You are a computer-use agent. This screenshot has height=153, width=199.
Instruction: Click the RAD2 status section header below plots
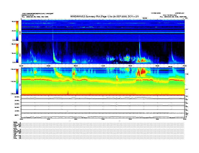point(15,122)
